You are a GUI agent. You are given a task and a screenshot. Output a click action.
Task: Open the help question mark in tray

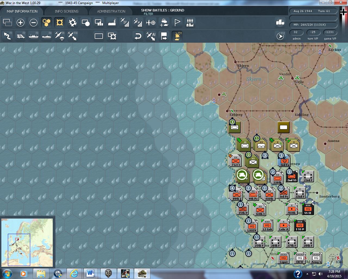[x=298, y=274]
